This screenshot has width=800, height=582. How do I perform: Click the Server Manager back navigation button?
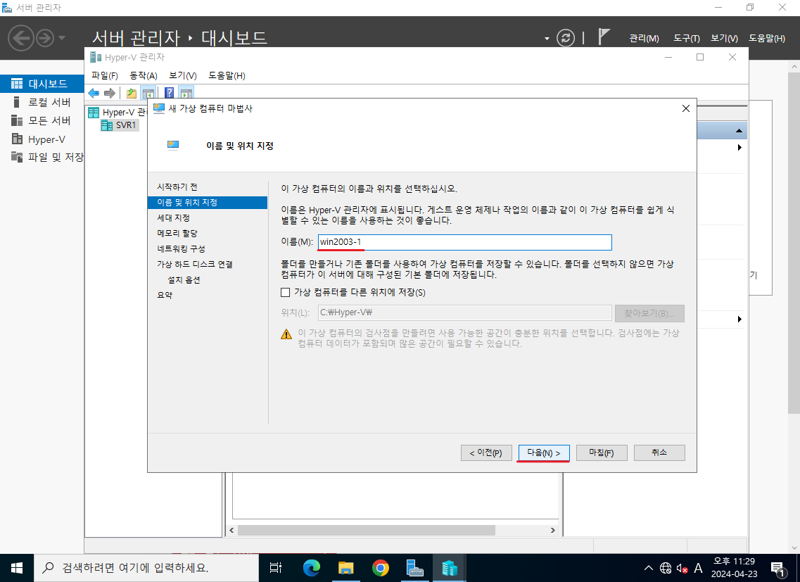pyautogui.click(x=21, y=38)
